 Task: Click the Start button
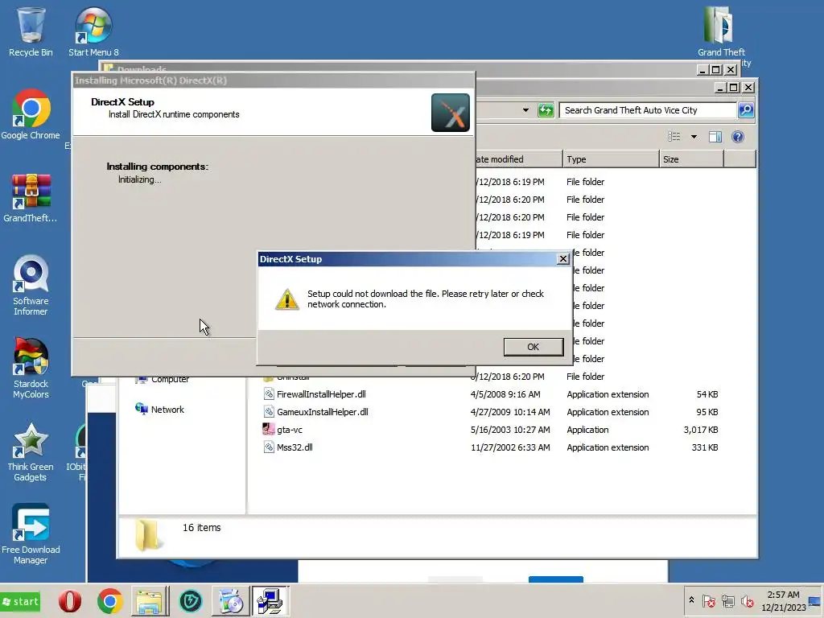coord(20,601)
